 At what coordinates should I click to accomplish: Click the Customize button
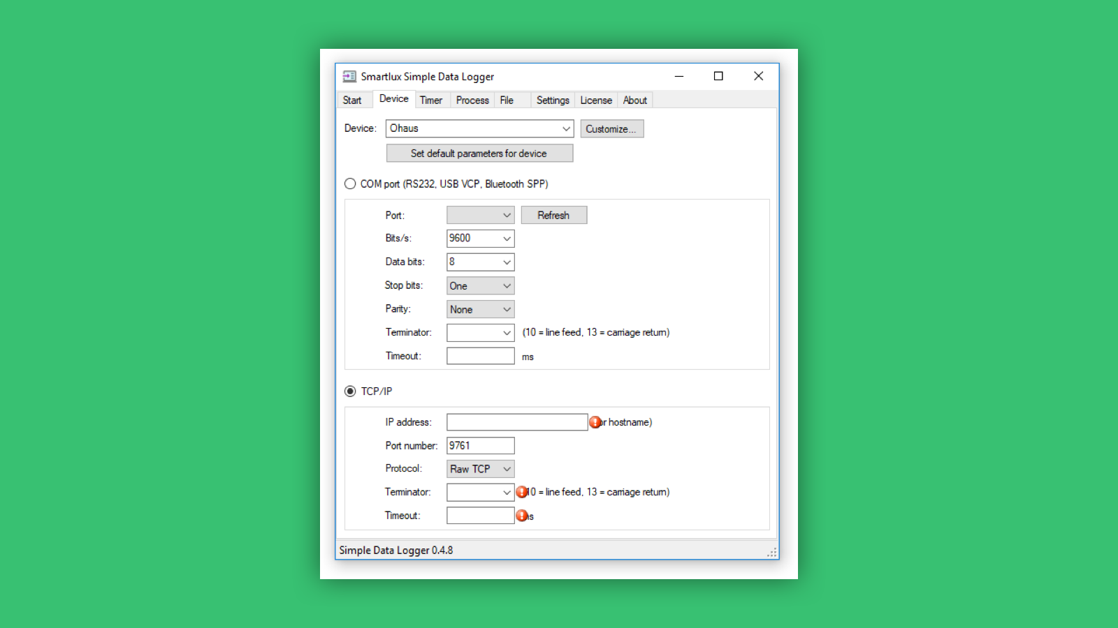pos(611,128)
